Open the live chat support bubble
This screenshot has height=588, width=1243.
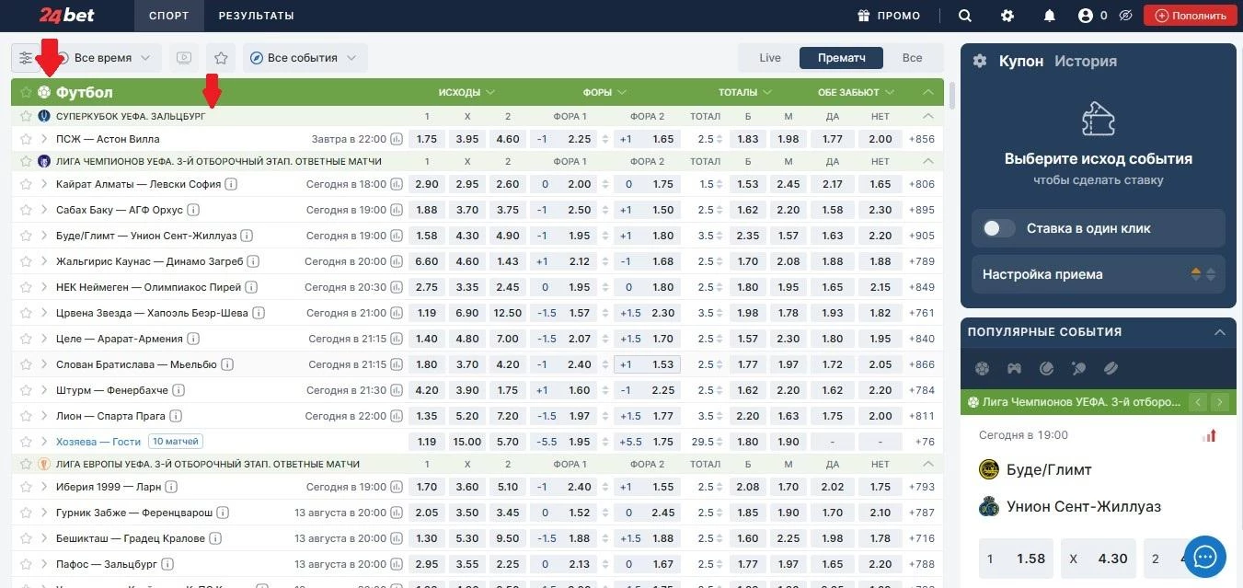coord(1205,557)
